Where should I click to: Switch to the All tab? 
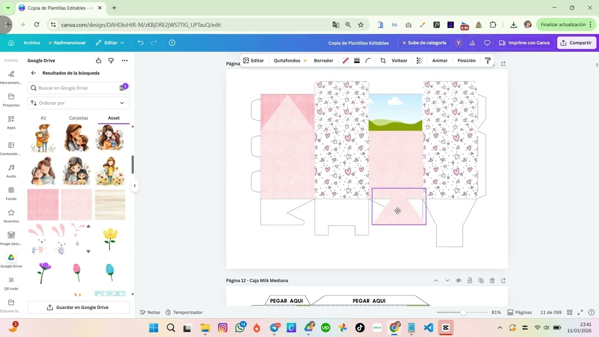click(44, 118)
